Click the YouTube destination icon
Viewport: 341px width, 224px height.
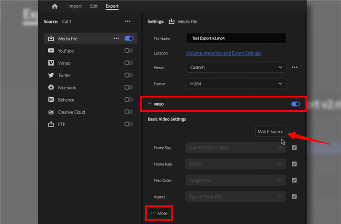51,51
